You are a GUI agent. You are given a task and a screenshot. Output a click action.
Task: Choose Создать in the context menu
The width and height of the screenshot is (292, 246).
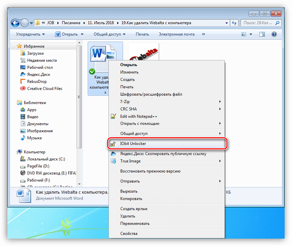tap(127, 80)
